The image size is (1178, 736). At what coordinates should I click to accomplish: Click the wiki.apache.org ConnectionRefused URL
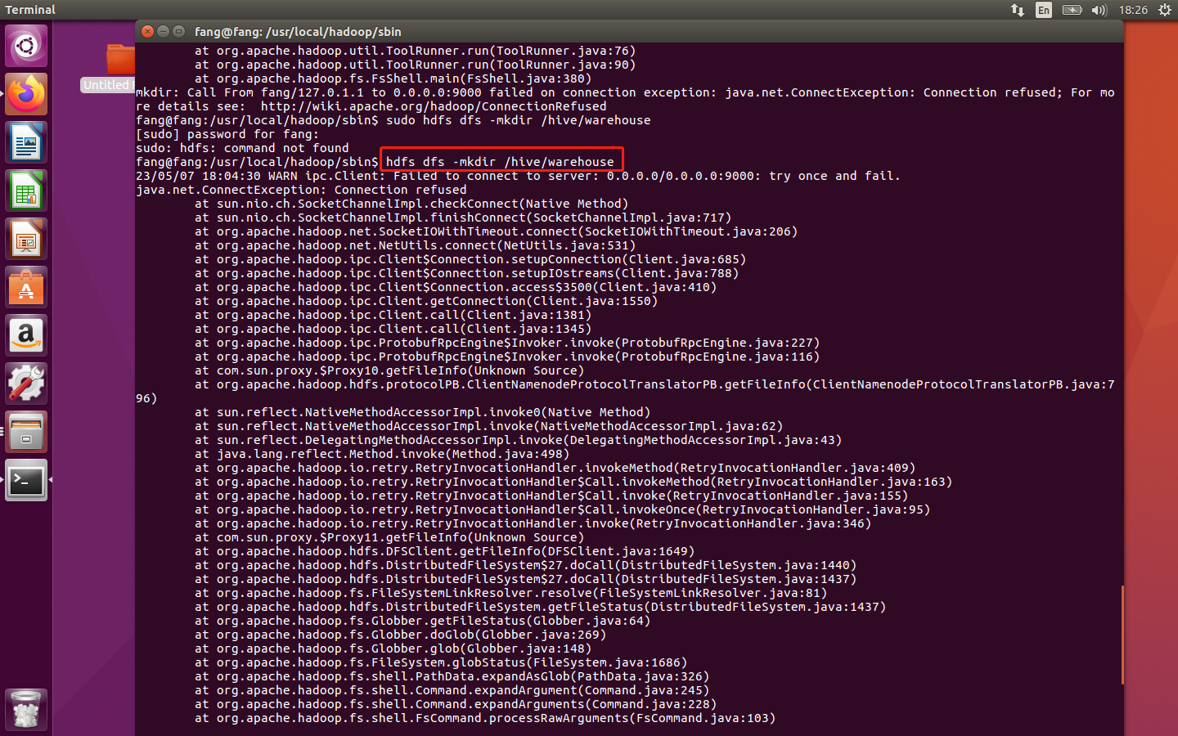pyautogui.click(x=434, y=106)
